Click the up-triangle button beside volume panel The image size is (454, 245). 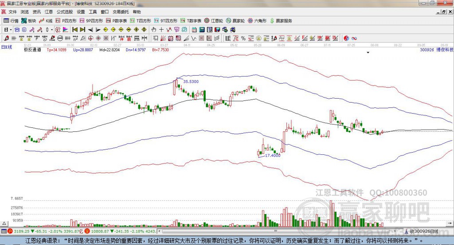click(4, 223)
